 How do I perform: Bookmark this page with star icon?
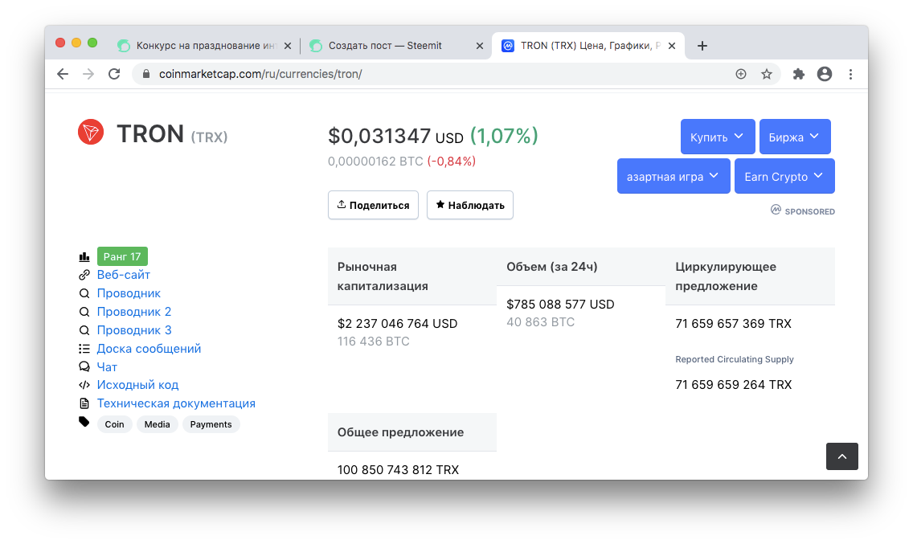coord(766,74)
